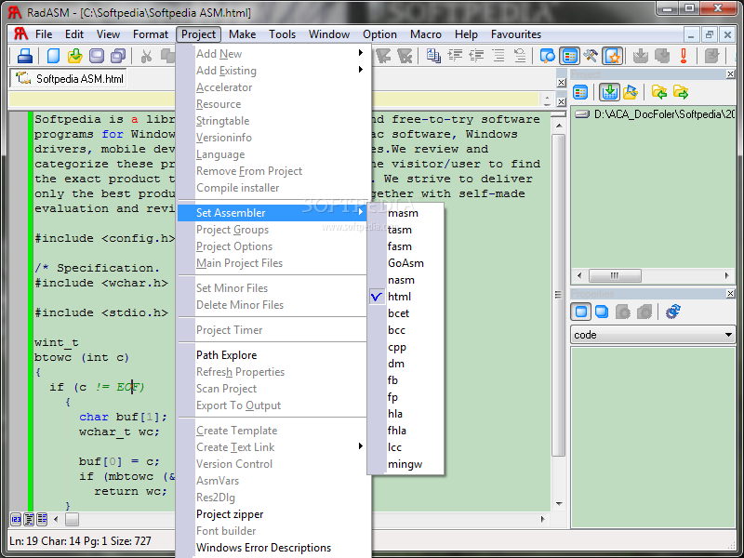Click the red exclamation mark toolbar icon
744x558 pixels.
click(684, 56)
